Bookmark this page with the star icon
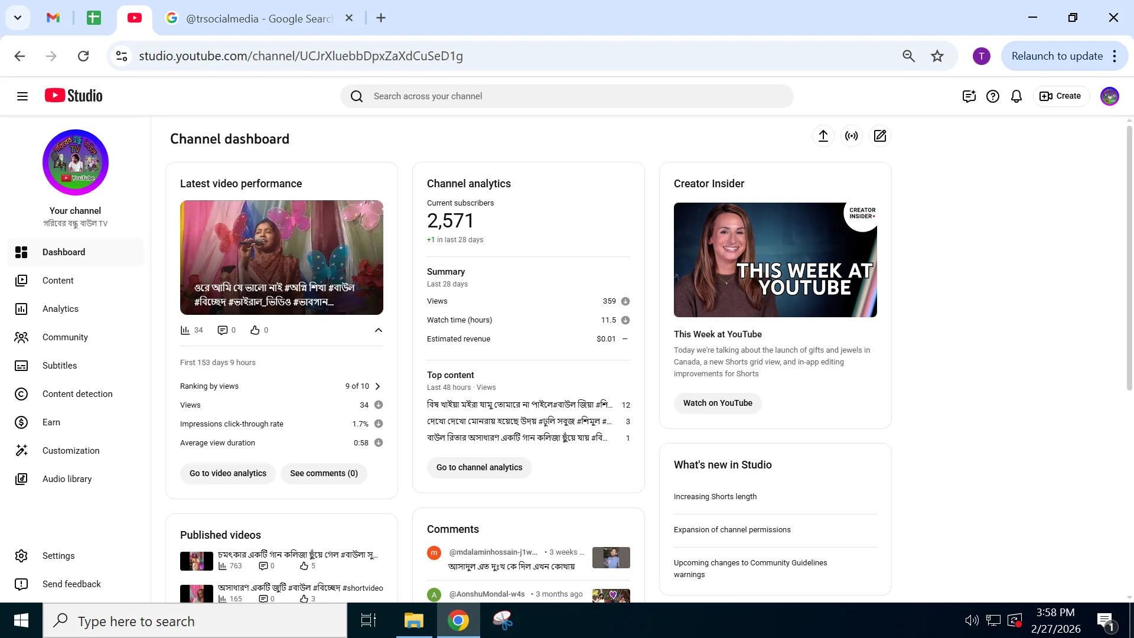This screenshot has width=1134, height=638. click(x=937, y=56)
